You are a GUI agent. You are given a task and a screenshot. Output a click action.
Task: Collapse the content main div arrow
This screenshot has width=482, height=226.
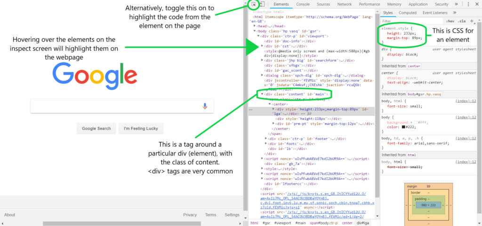pos(262,94)
